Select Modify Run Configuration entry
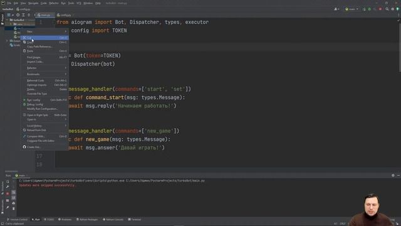This screenshot has height=226, width=401. pyautogui.click(x=44, y=109)
